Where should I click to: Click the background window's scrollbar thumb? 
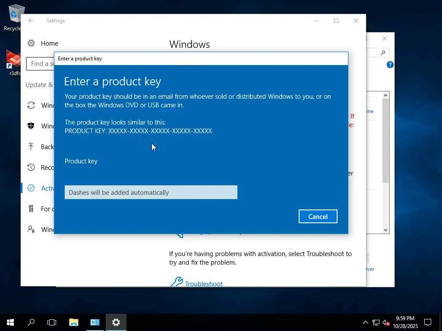(x=385, y=141)
